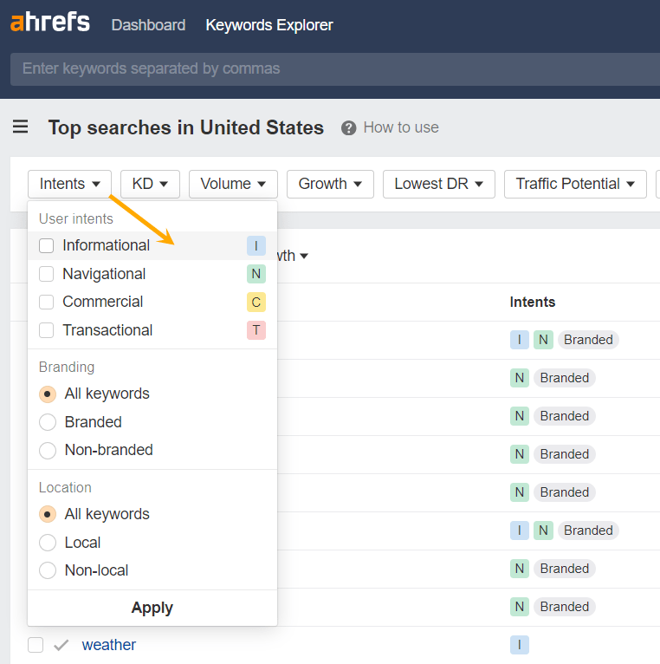Screen dimensions: 660x664
Task: Open the hamburger sidebar menu
Action: click(20, 127)
